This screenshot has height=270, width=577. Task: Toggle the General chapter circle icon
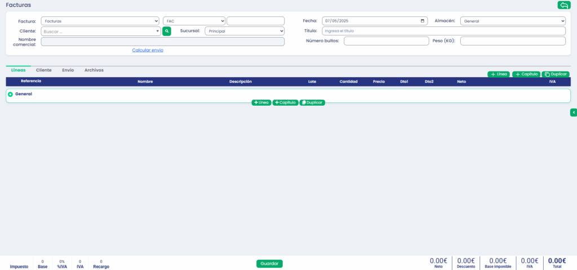[11, 94]
